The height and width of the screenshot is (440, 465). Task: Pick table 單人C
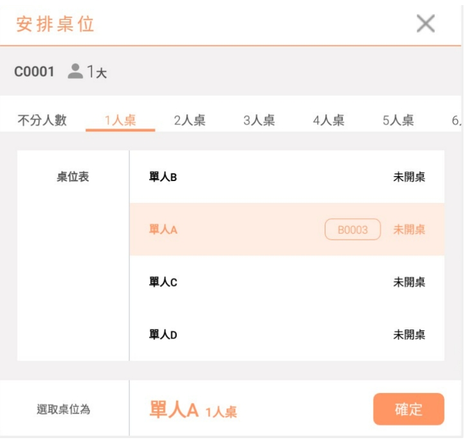tap(257, 283)
